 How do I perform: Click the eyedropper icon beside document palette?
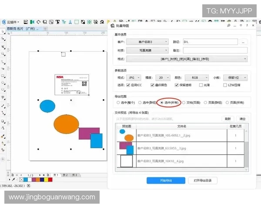pos(13,179)
